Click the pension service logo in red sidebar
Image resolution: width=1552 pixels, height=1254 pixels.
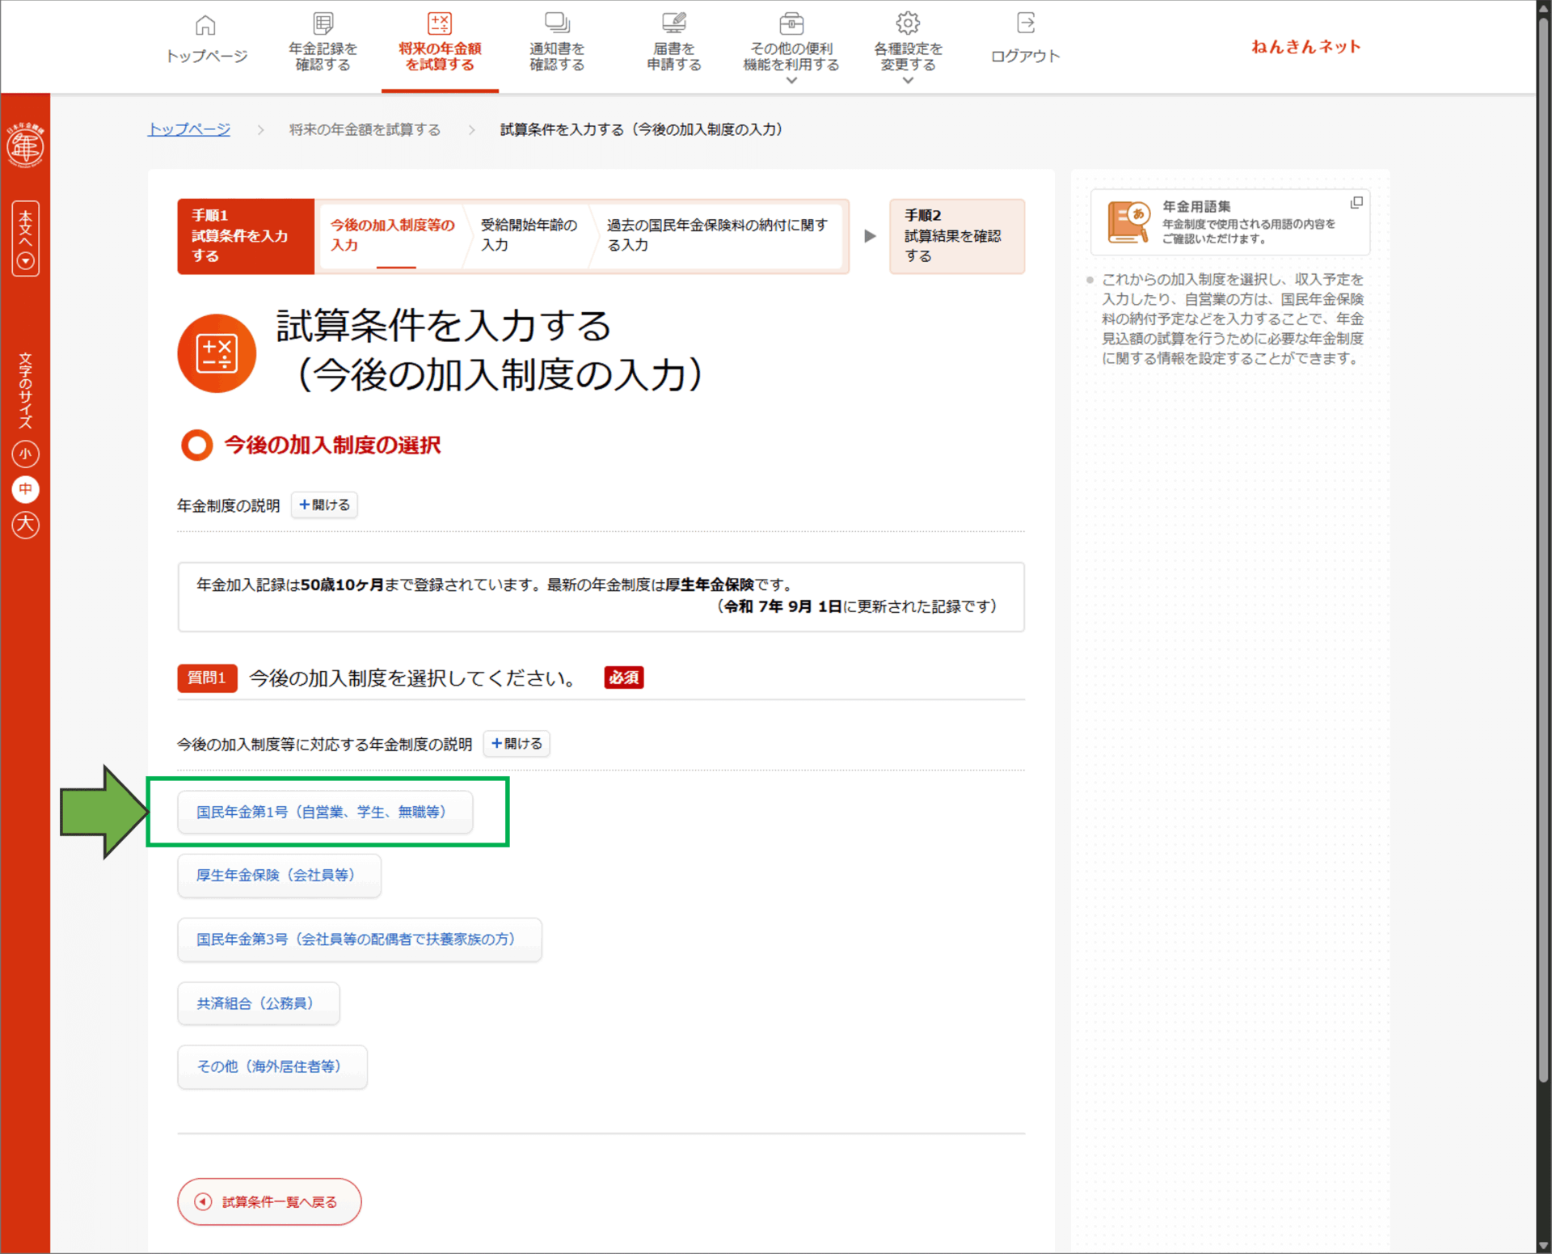(25, 146)
